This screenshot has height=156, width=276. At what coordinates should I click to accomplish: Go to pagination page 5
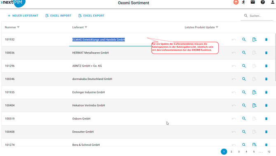point(254,151)
